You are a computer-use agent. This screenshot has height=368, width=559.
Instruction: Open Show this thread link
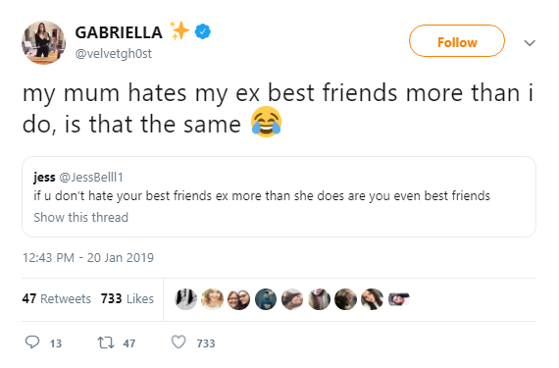[x=81, y=217]
